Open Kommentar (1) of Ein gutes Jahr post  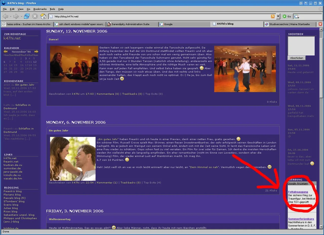click(x=107, y=183)
